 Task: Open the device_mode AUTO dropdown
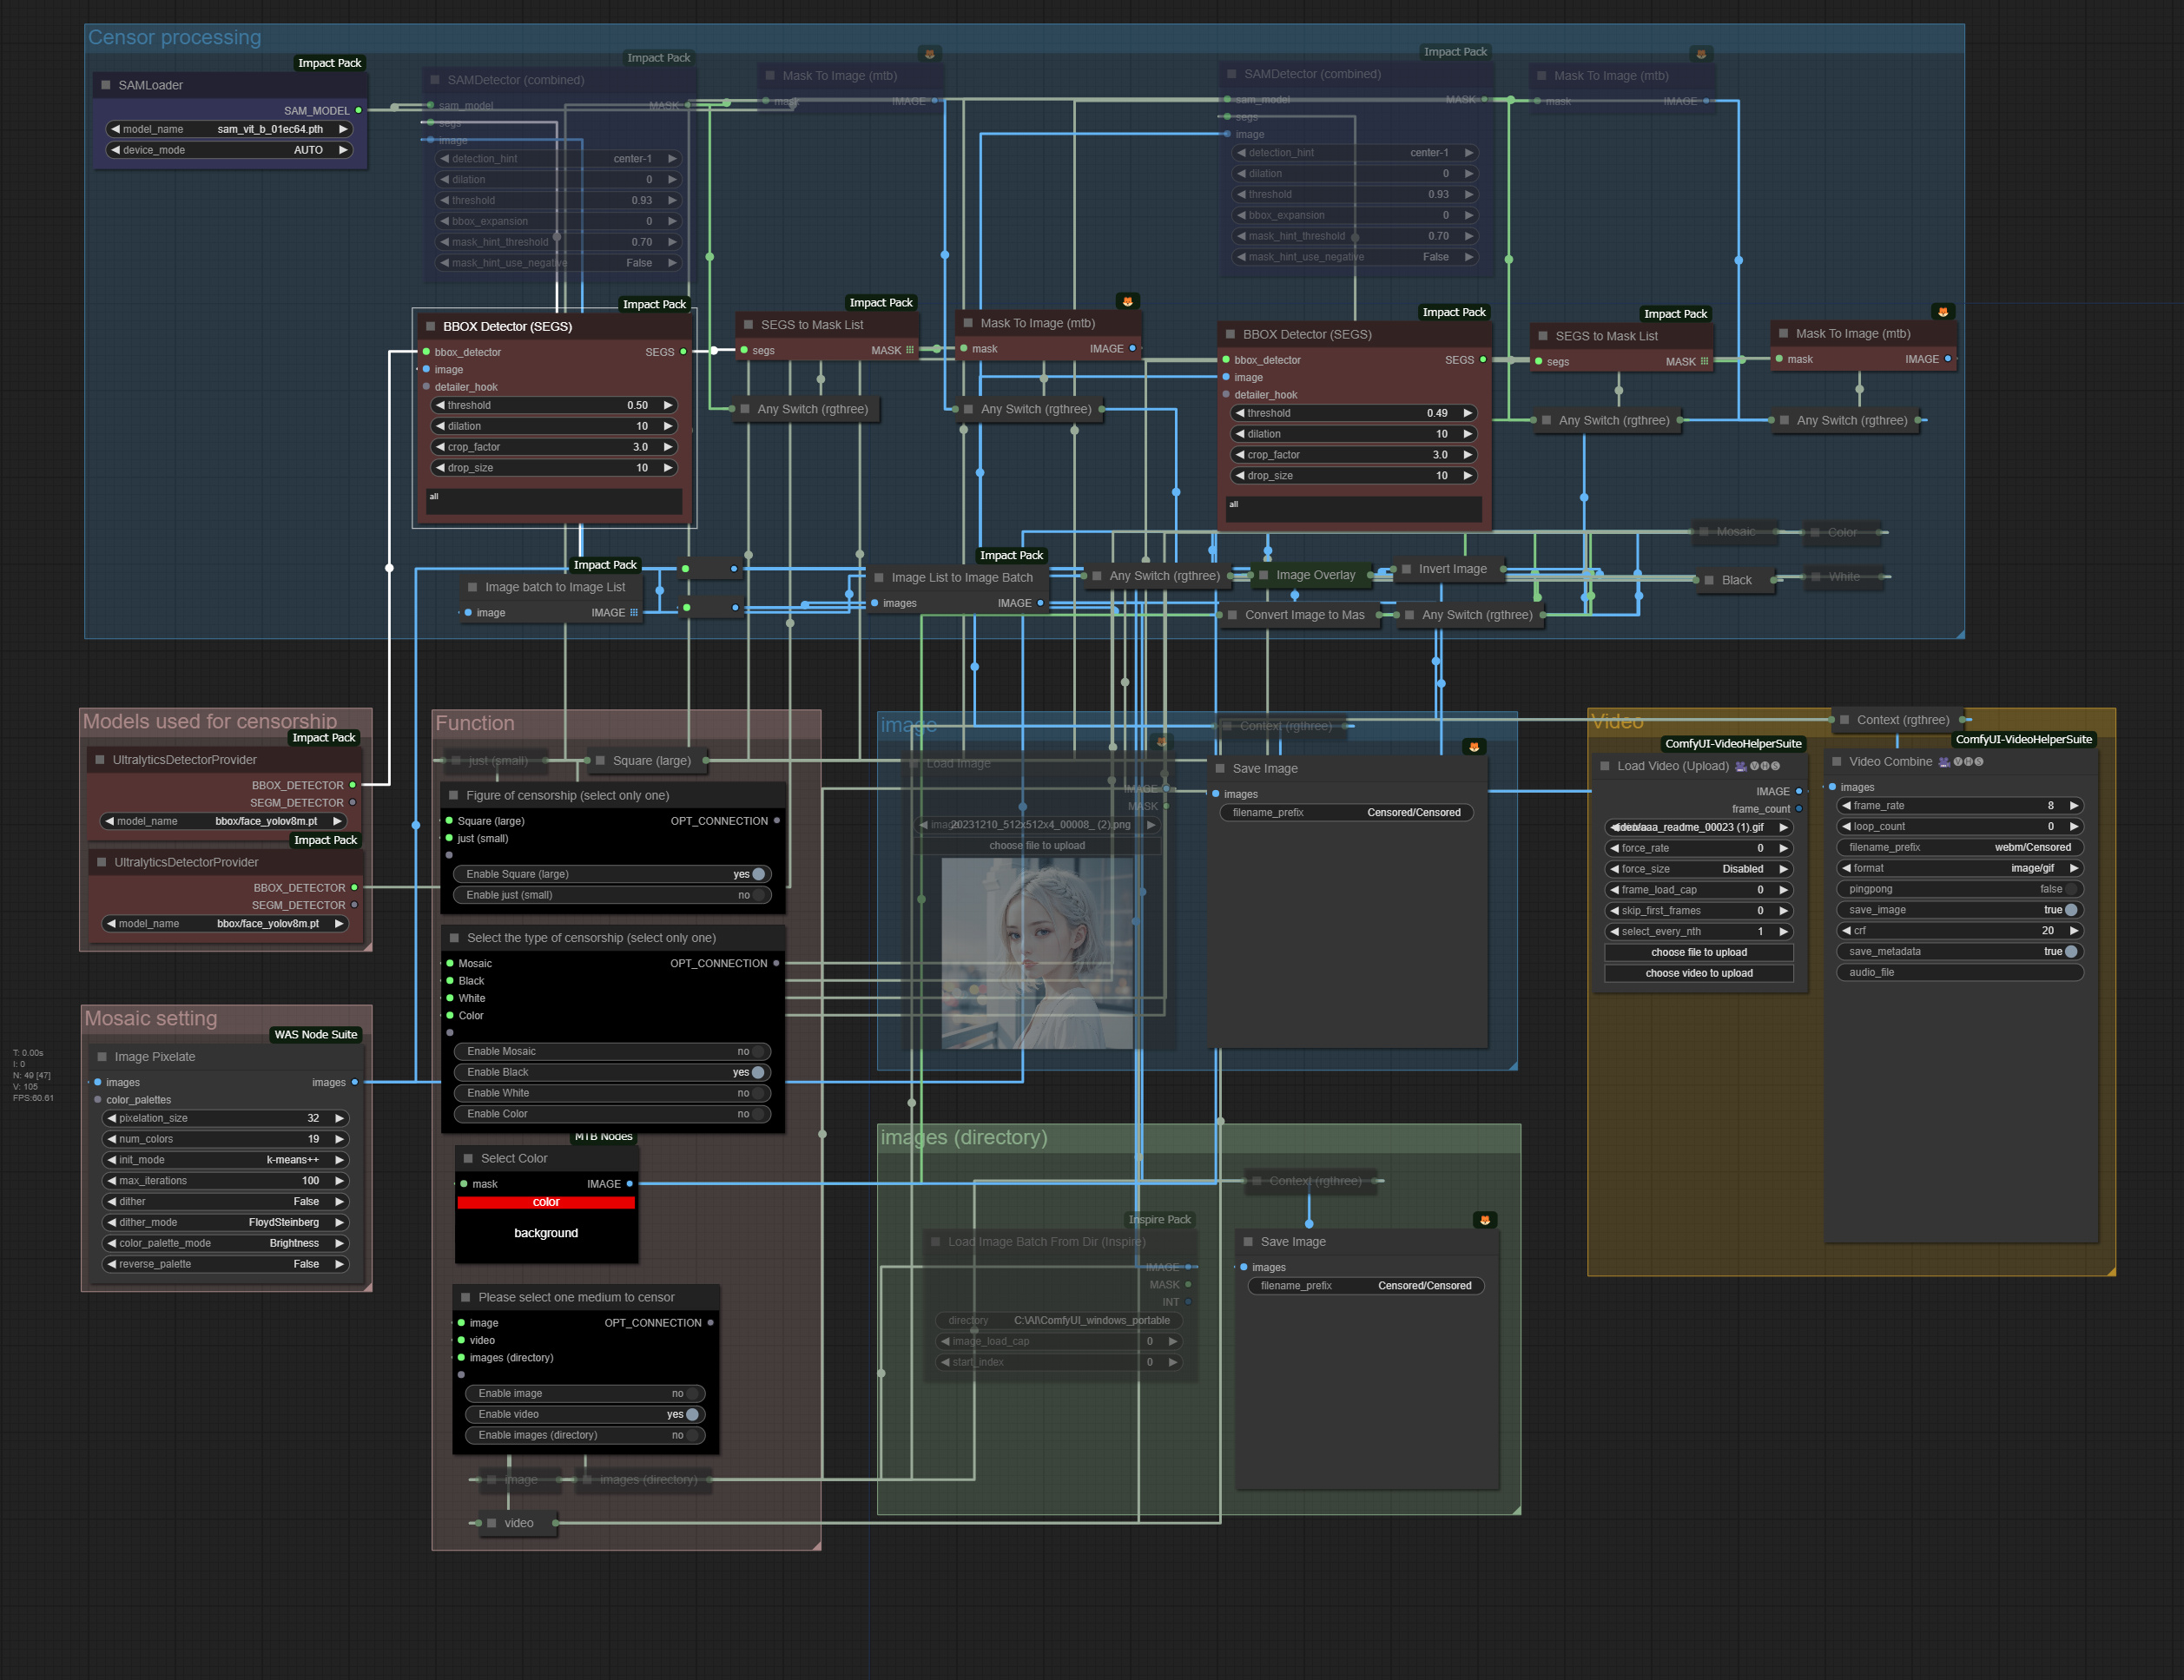point(230,150)
